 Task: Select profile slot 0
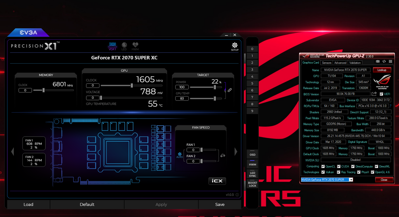[252, 49]
